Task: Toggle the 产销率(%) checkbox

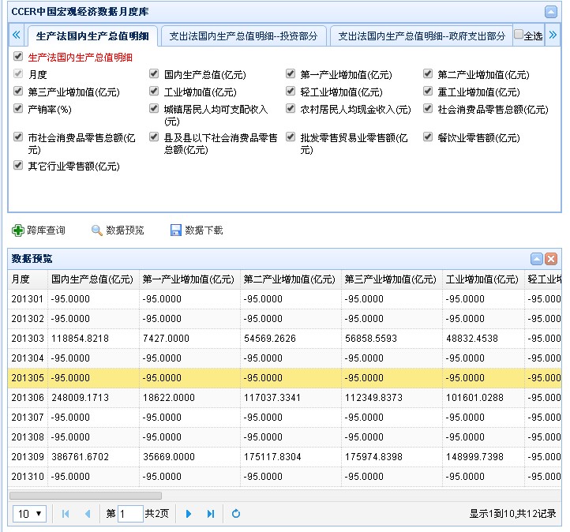Action: pos(18,109)
